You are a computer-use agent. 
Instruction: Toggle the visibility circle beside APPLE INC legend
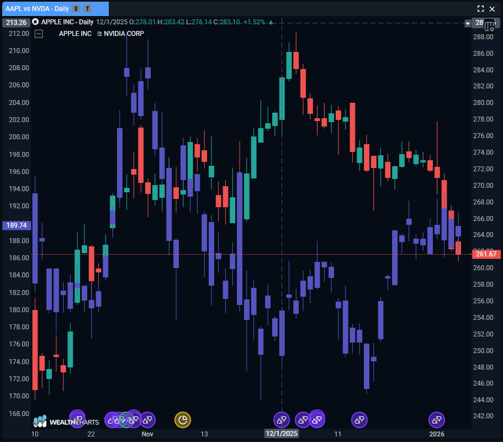35,22
